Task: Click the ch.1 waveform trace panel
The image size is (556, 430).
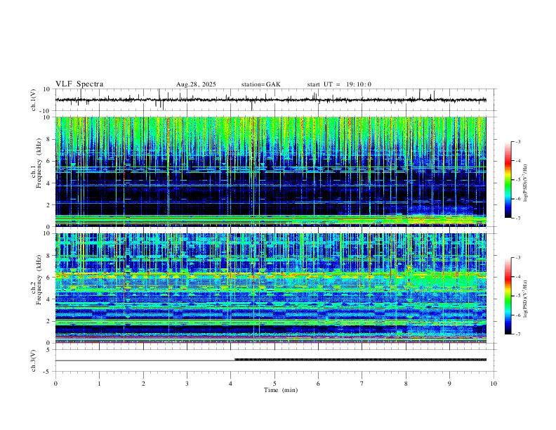Action: point(276,100)
